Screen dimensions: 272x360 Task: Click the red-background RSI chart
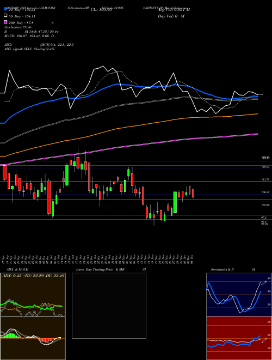coord(239,338)
